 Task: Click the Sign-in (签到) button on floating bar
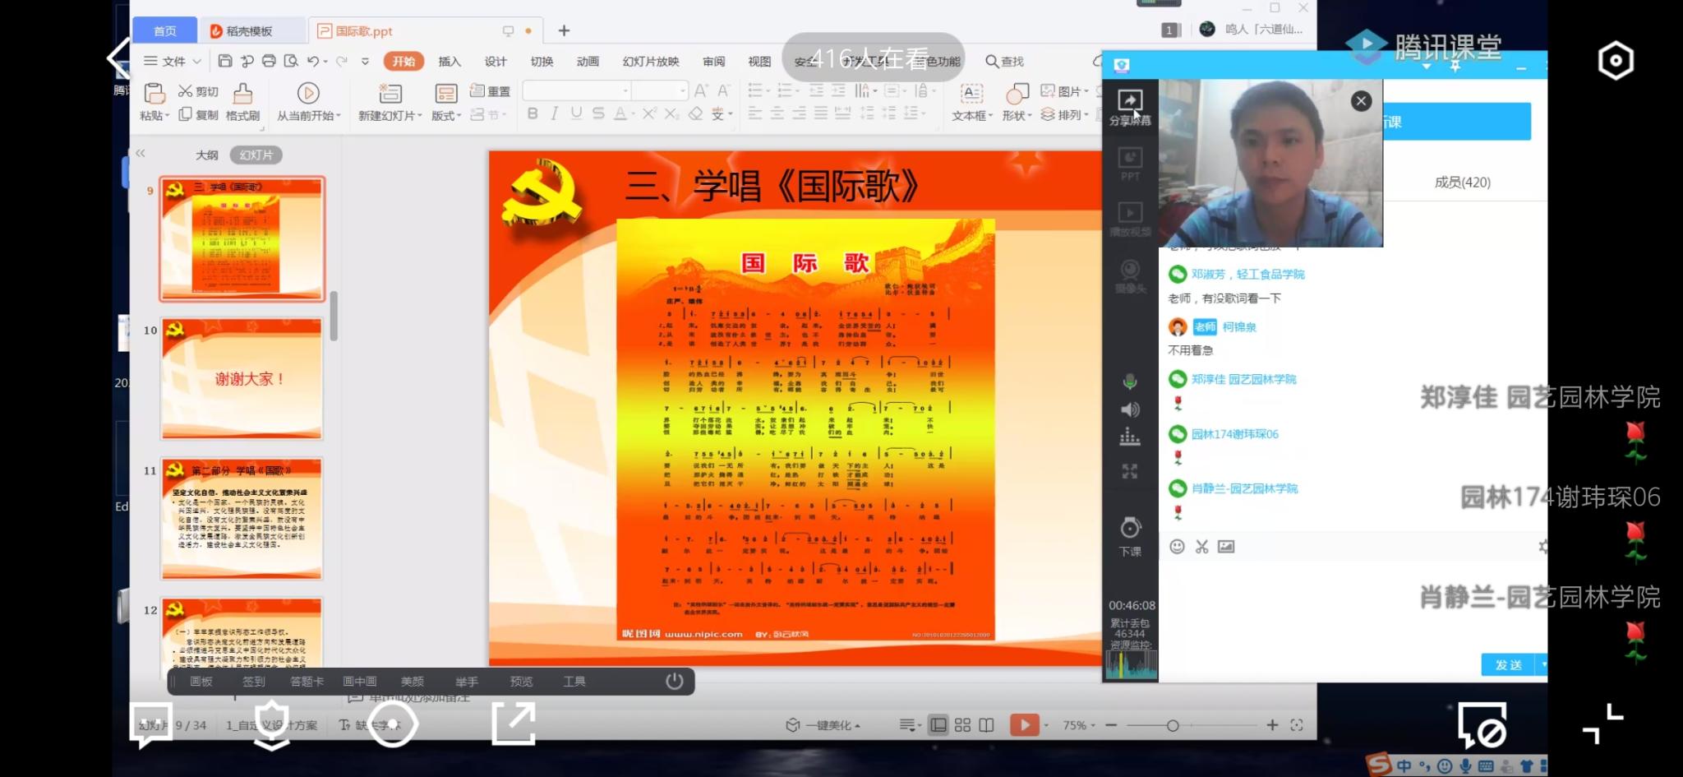(254, 681)
